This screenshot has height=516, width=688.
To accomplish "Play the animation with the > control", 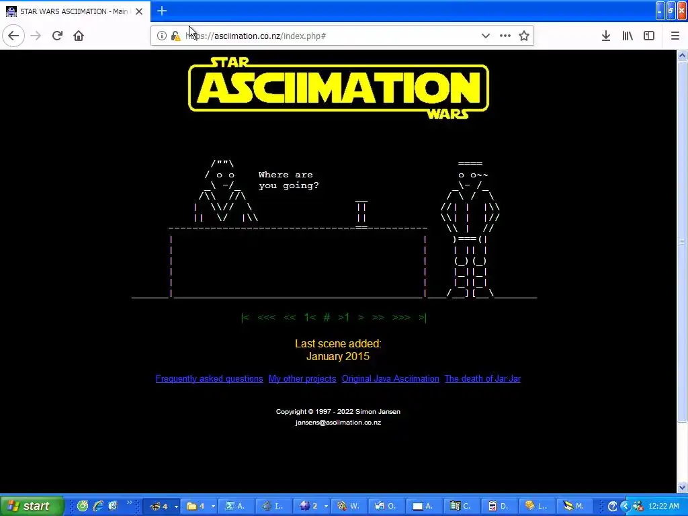I will 361,317.
